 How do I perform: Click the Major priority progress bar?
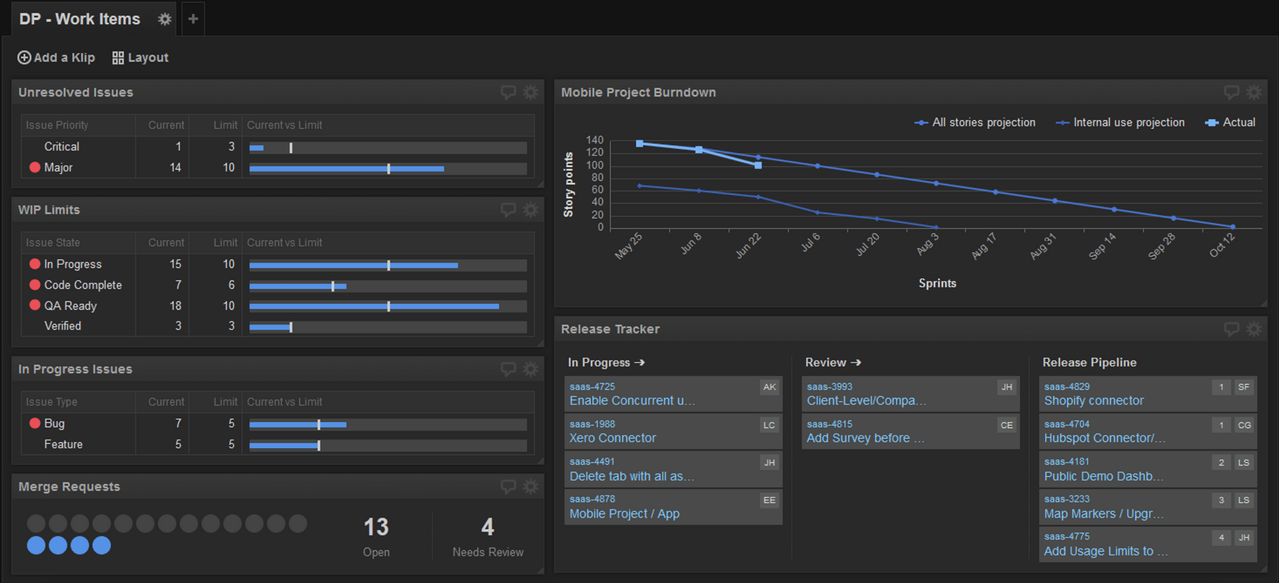pos(388,168)
